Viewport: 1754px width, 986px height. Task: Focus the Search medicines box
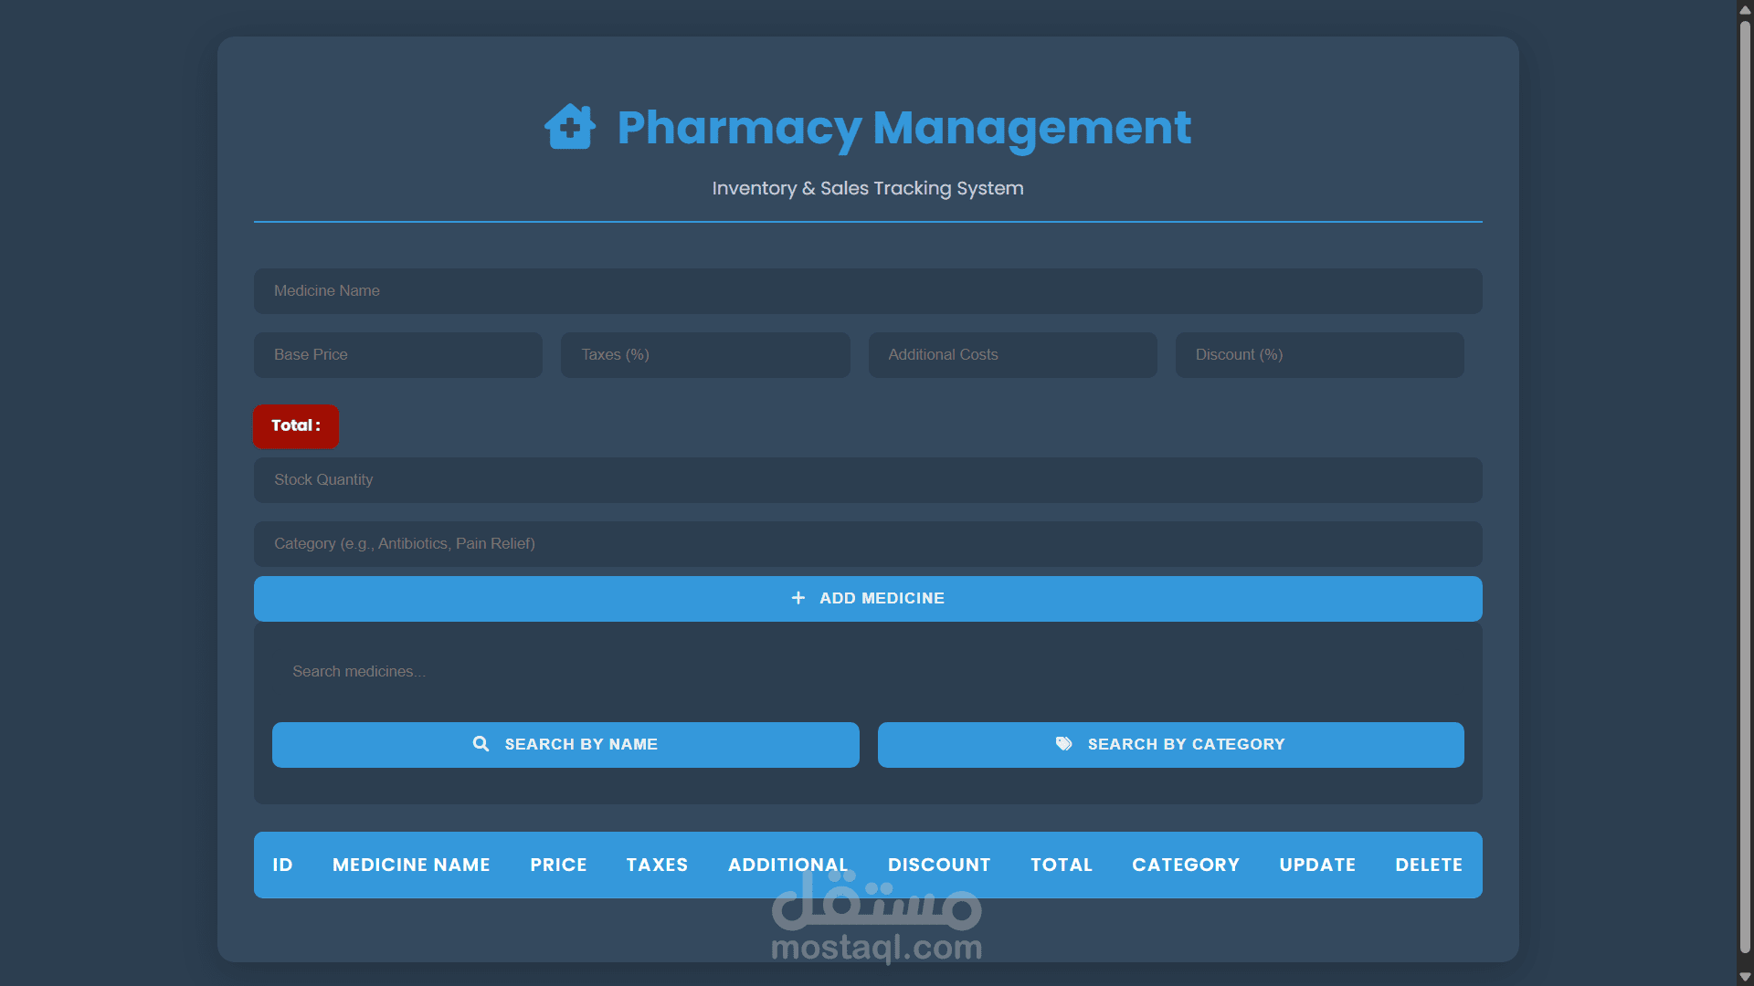tap(867, 672)
